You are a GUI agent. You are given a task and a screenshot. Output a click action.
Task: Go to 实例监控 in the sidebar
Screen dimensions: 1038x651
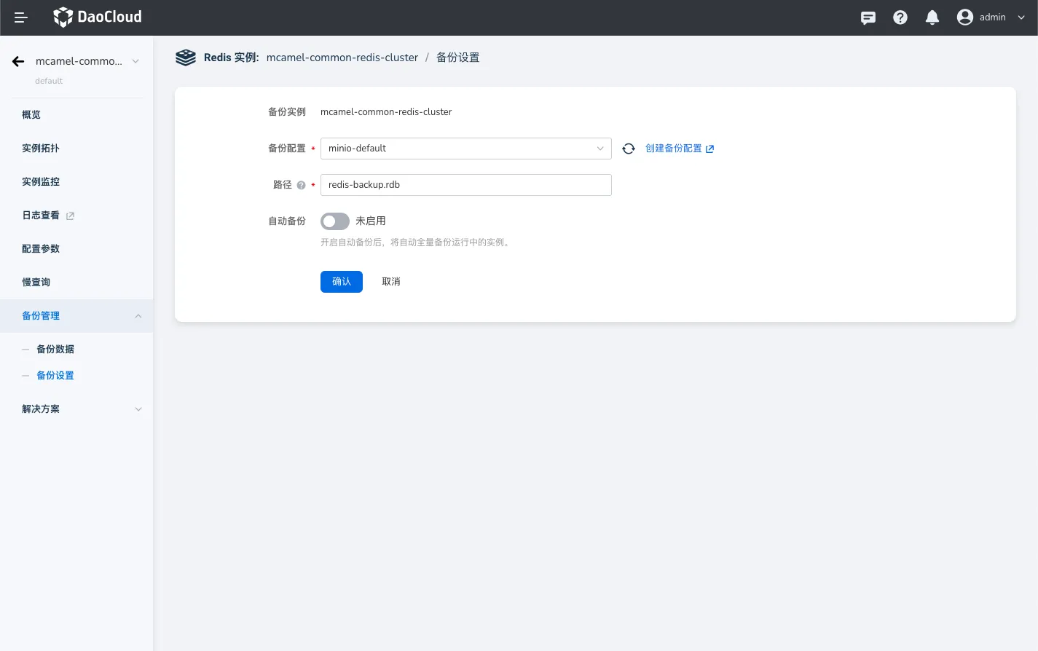[x=41, y=182]
